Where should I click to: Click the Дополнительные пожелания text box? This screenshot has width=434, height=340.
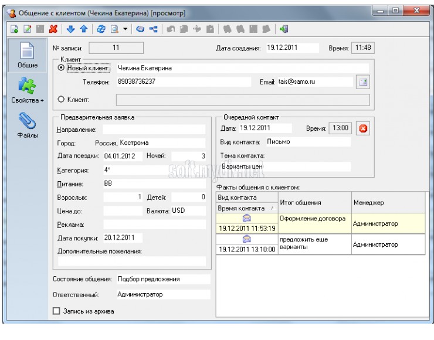click(132, 261)
